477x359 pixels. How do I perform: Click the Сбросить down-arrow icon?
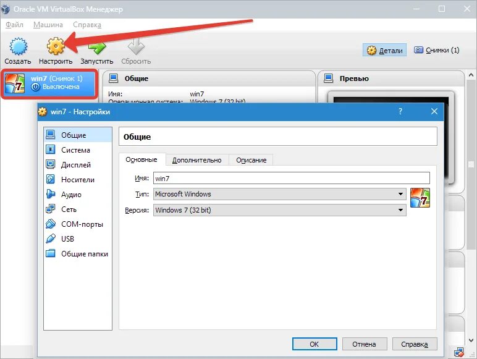136,46
